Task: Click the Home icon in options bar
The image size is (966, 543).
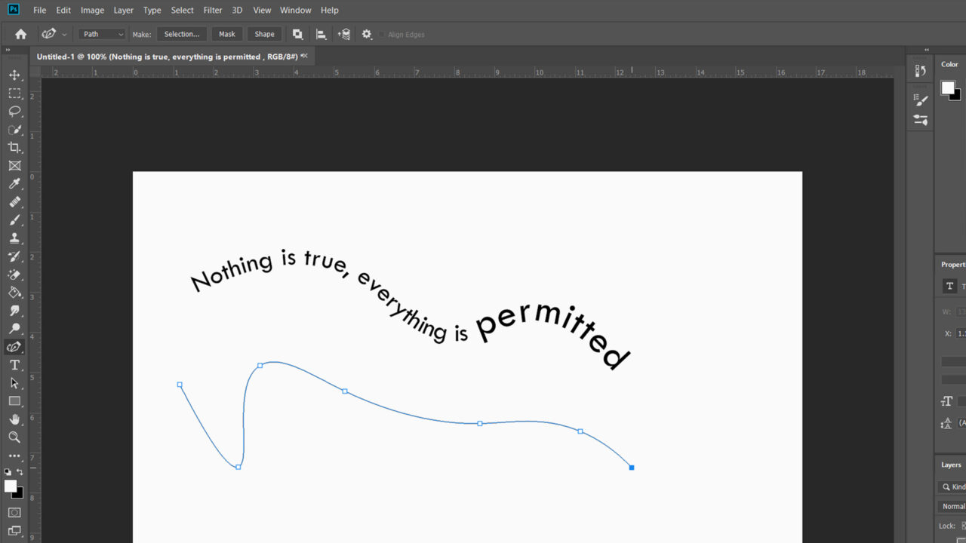Action: click(x=20, y=34)
